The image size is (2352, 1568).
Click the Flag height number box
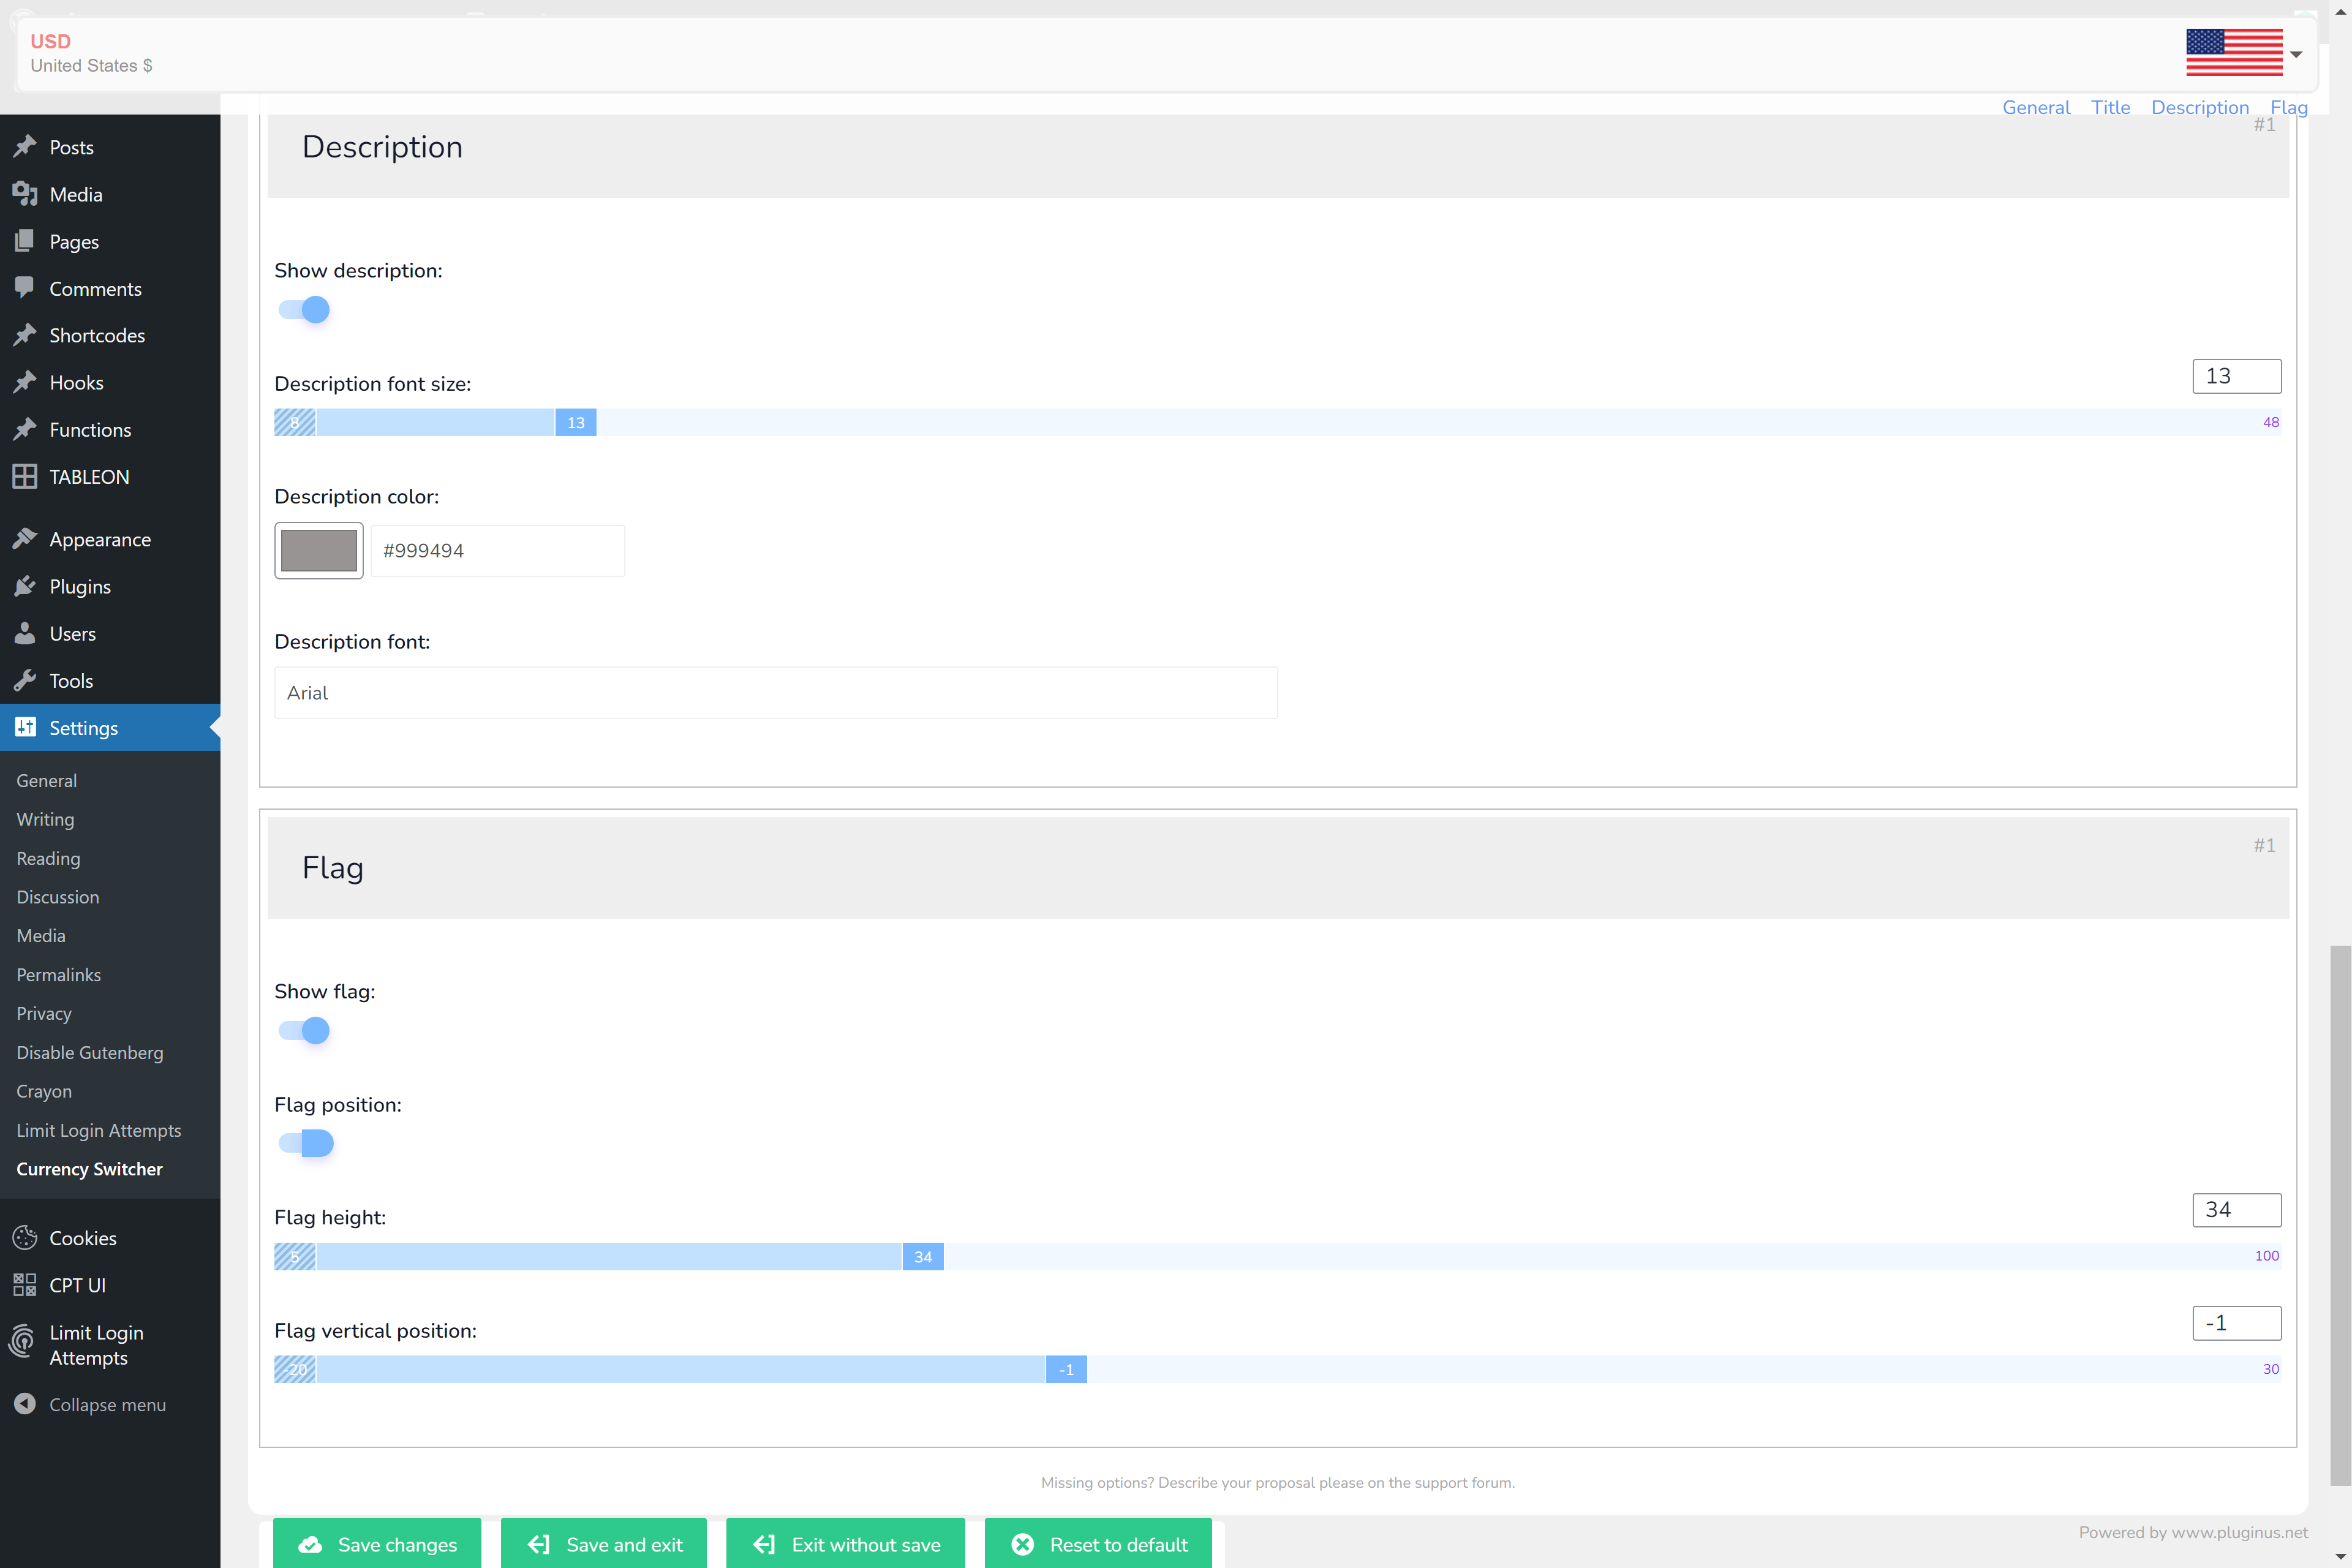[x=2237, y=1210]
